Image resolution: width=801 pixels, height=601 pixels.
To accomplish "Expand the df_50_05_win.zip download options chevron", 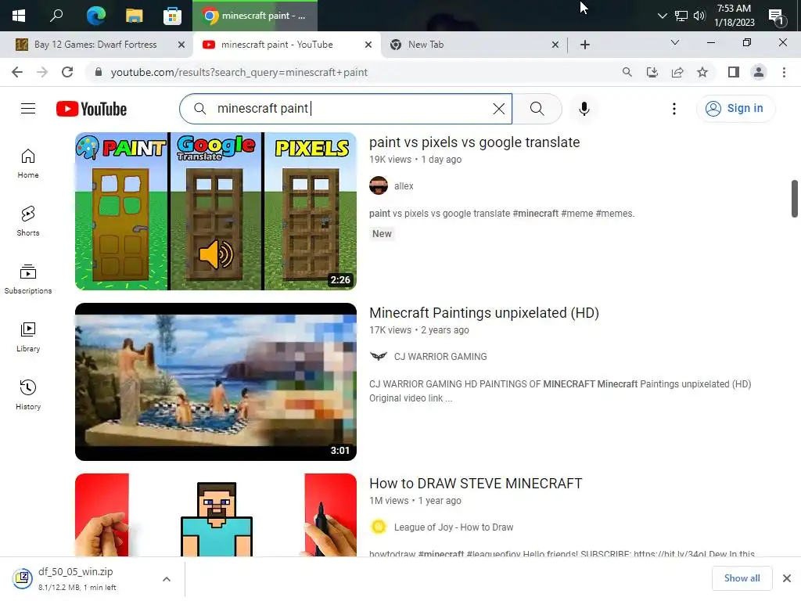I will click(167, 579).
